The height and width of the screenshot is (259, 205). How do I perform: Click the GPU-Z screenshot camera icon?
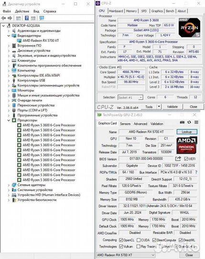point(182,122)
